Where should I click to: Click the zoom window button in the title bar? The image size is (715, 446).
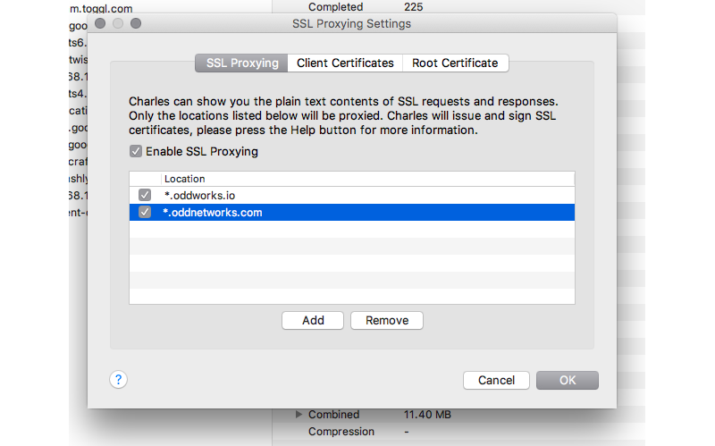(x=136, y=23)
